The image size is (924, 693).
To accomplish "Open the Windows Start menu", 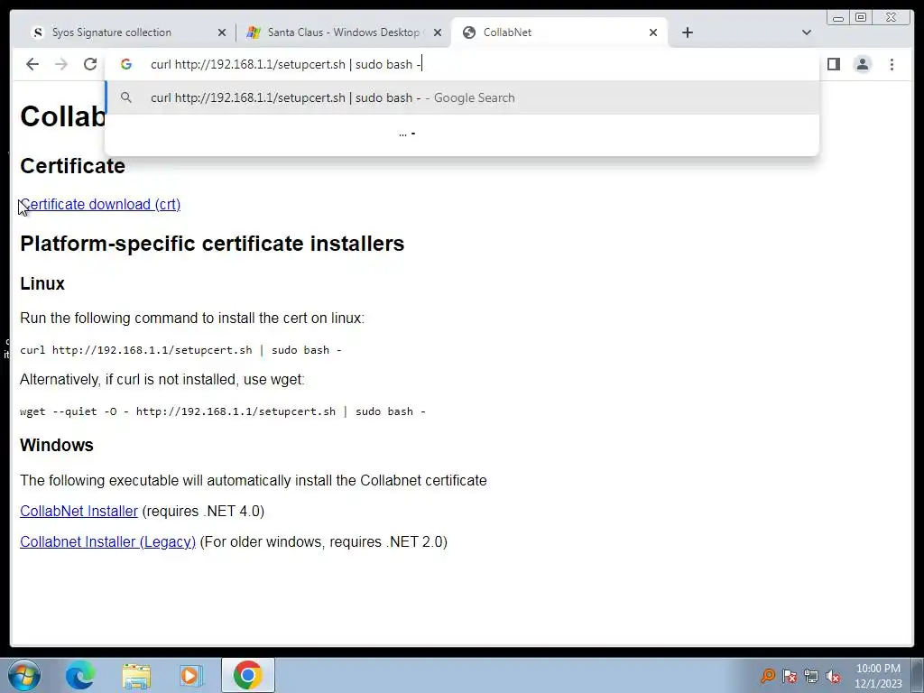I will 24,675.
